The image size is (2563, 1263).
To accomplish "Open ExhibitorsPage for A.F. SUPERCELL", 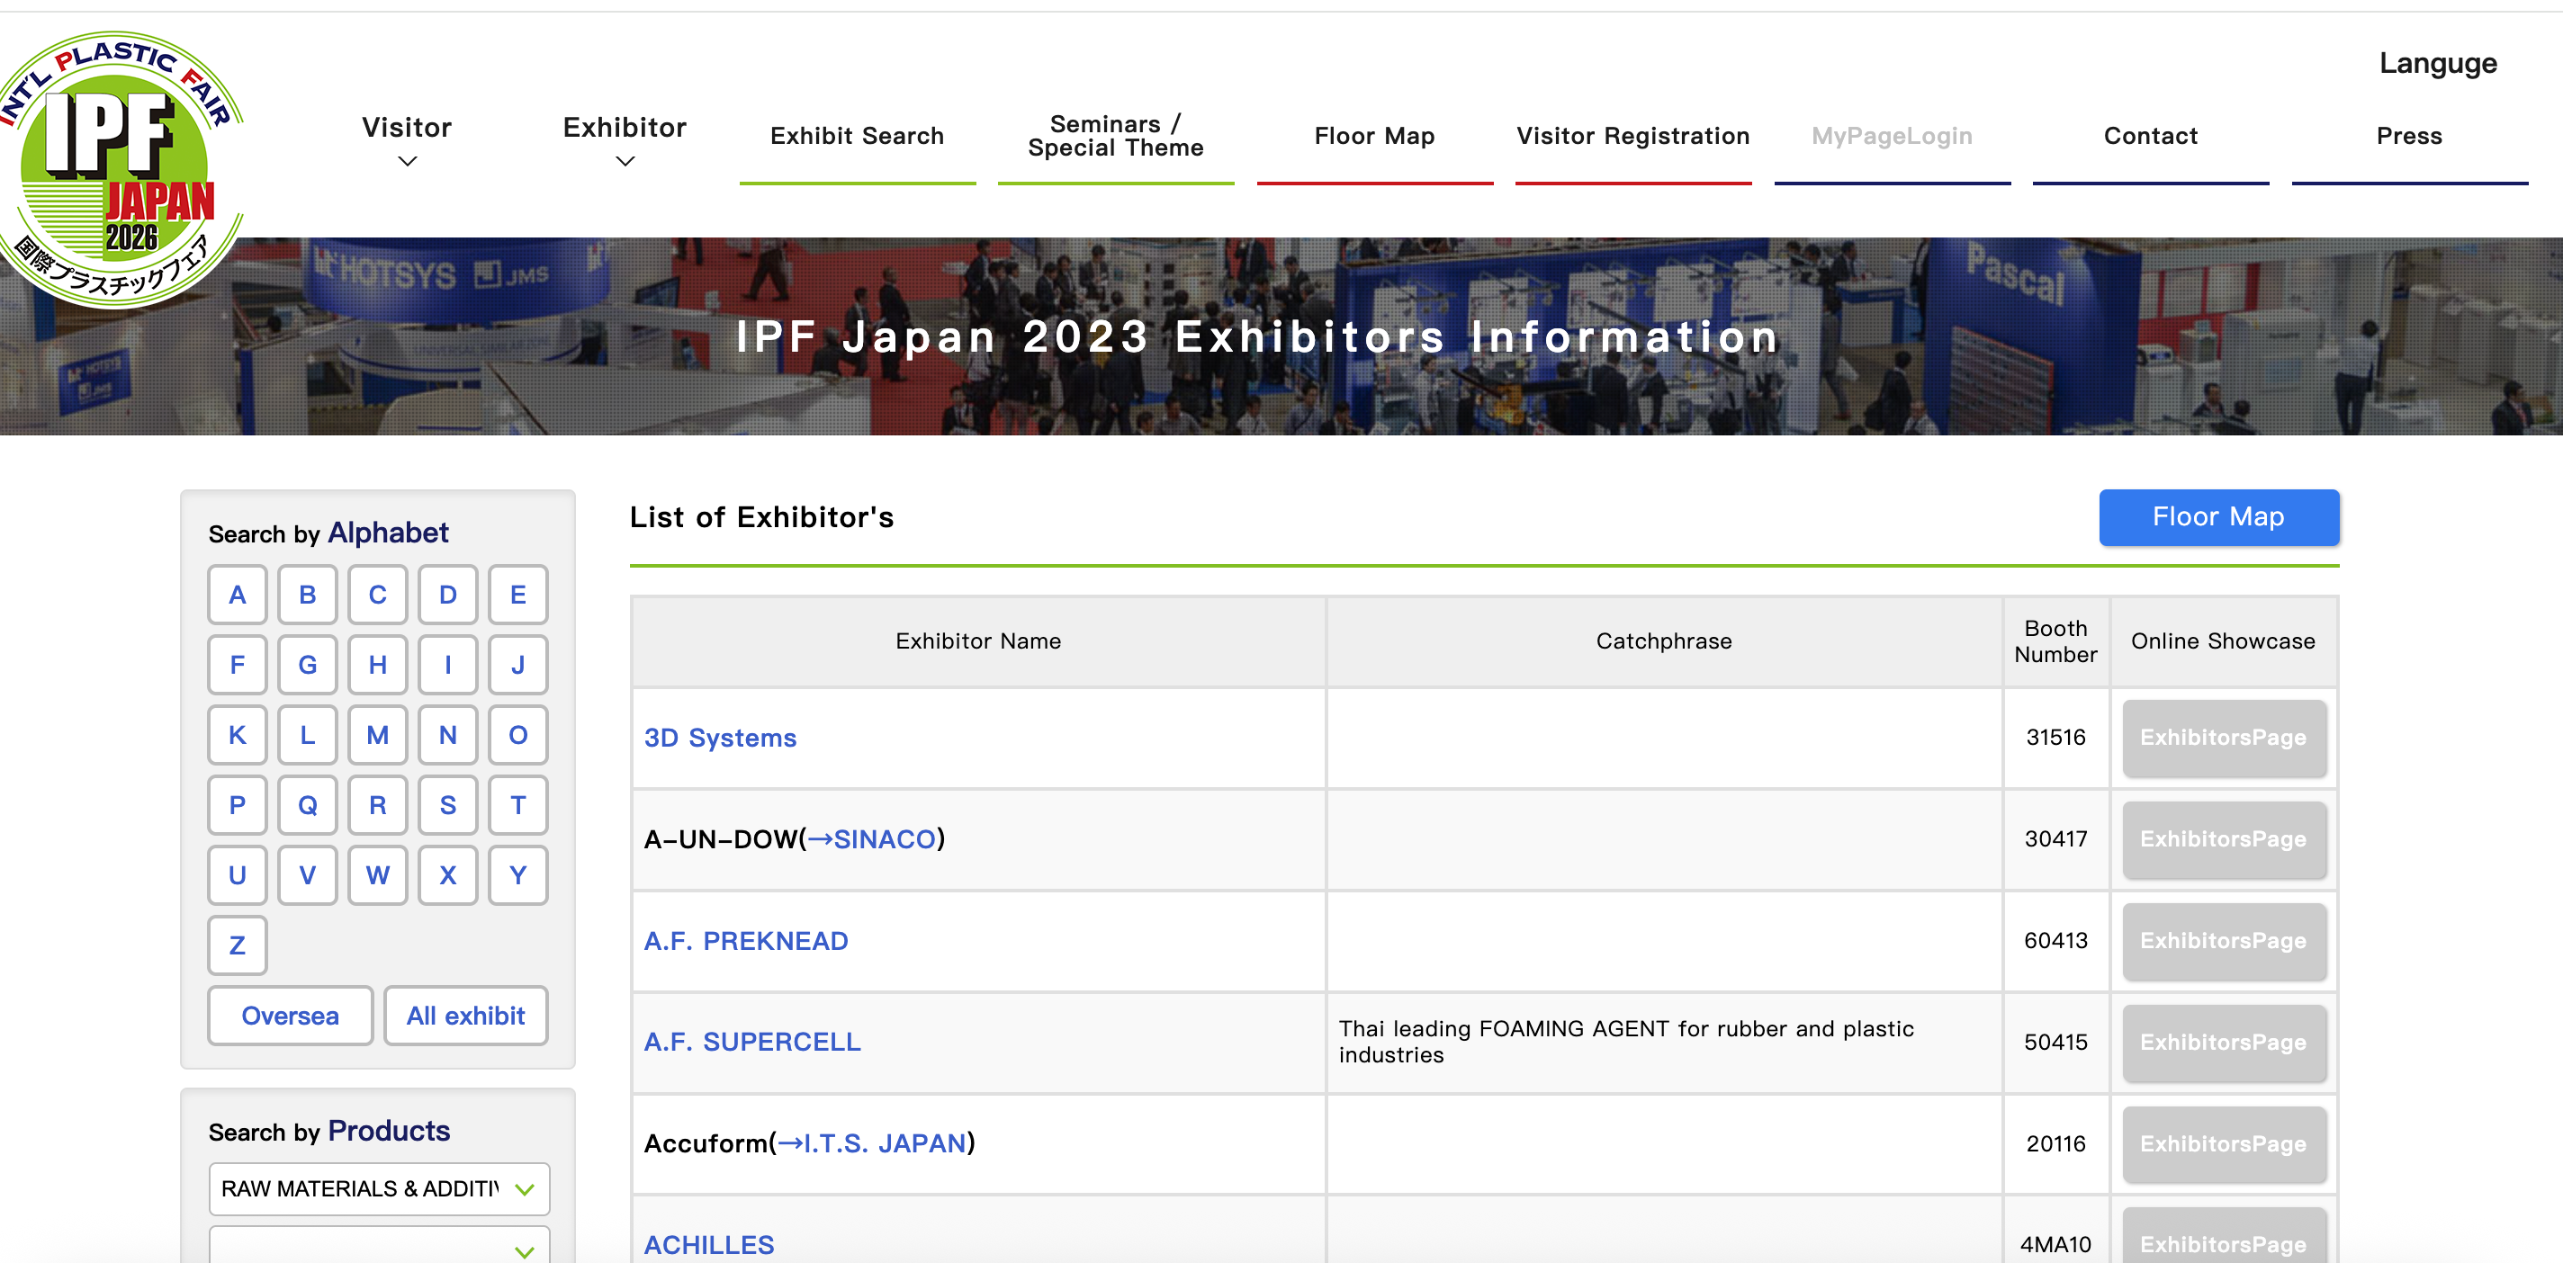I will 2222,1043.
